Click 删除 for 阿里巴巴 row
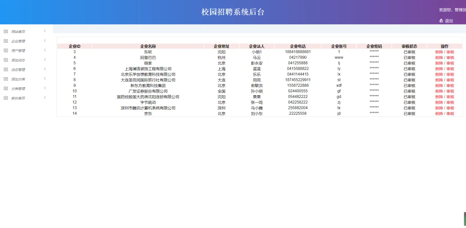 pyautogui.click(x=439, y=57)
